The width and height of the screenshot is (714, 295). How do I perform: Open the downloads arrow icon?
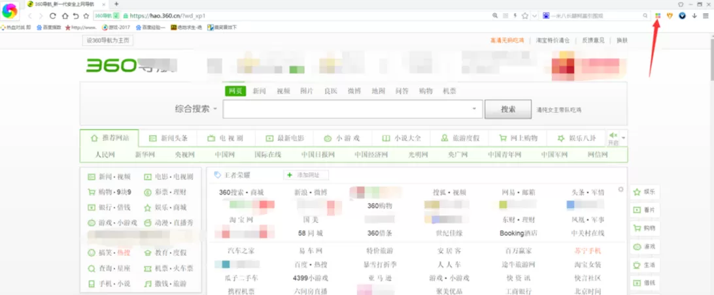[694, 16]
